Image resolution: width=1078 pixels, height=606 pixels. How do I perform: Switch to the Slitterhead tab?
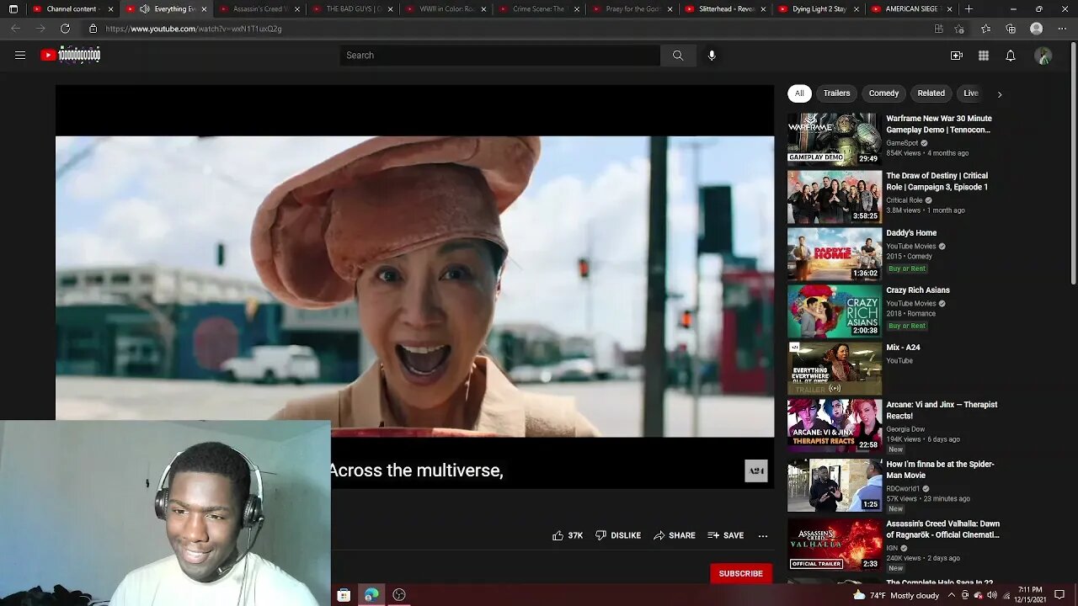click(724, 9)
